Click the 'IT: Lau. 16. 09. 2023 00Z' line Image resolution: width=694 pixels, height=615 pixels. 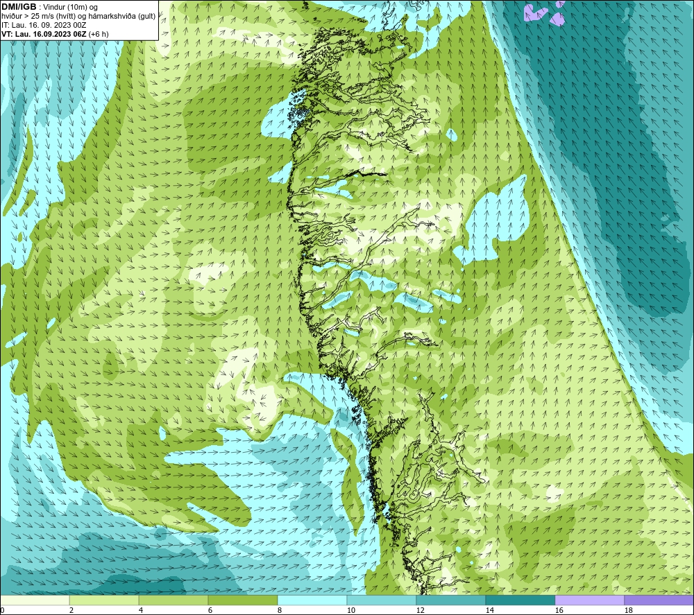44,25
